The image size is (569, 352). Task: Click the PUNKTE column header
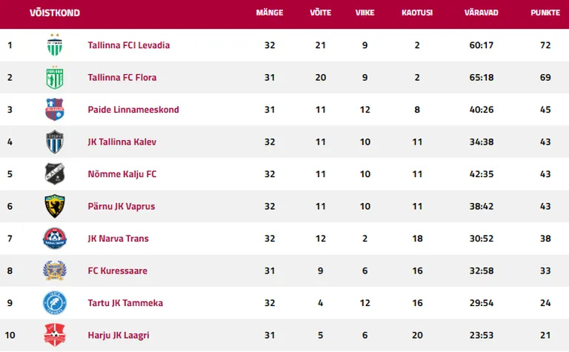coord(545,13)
